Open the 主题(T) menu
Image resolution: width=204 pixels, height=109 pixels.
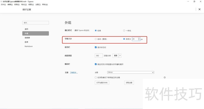click(x=38, y=5)
